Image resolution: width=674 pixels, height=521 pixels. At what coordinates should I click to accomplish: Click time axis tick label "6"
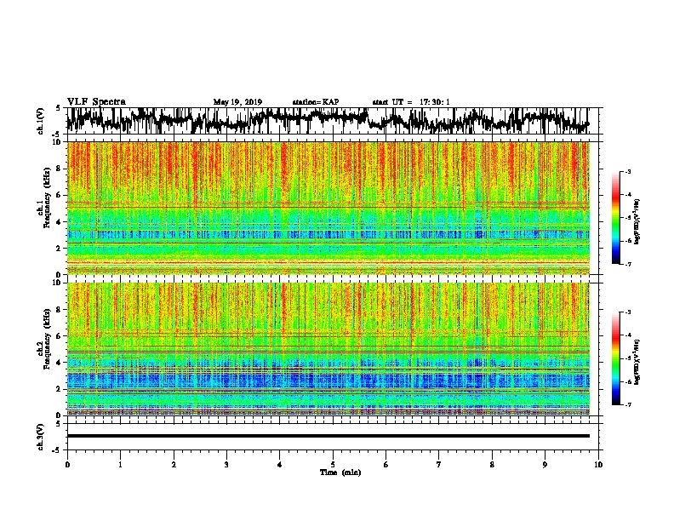click(x=386, y=465)
